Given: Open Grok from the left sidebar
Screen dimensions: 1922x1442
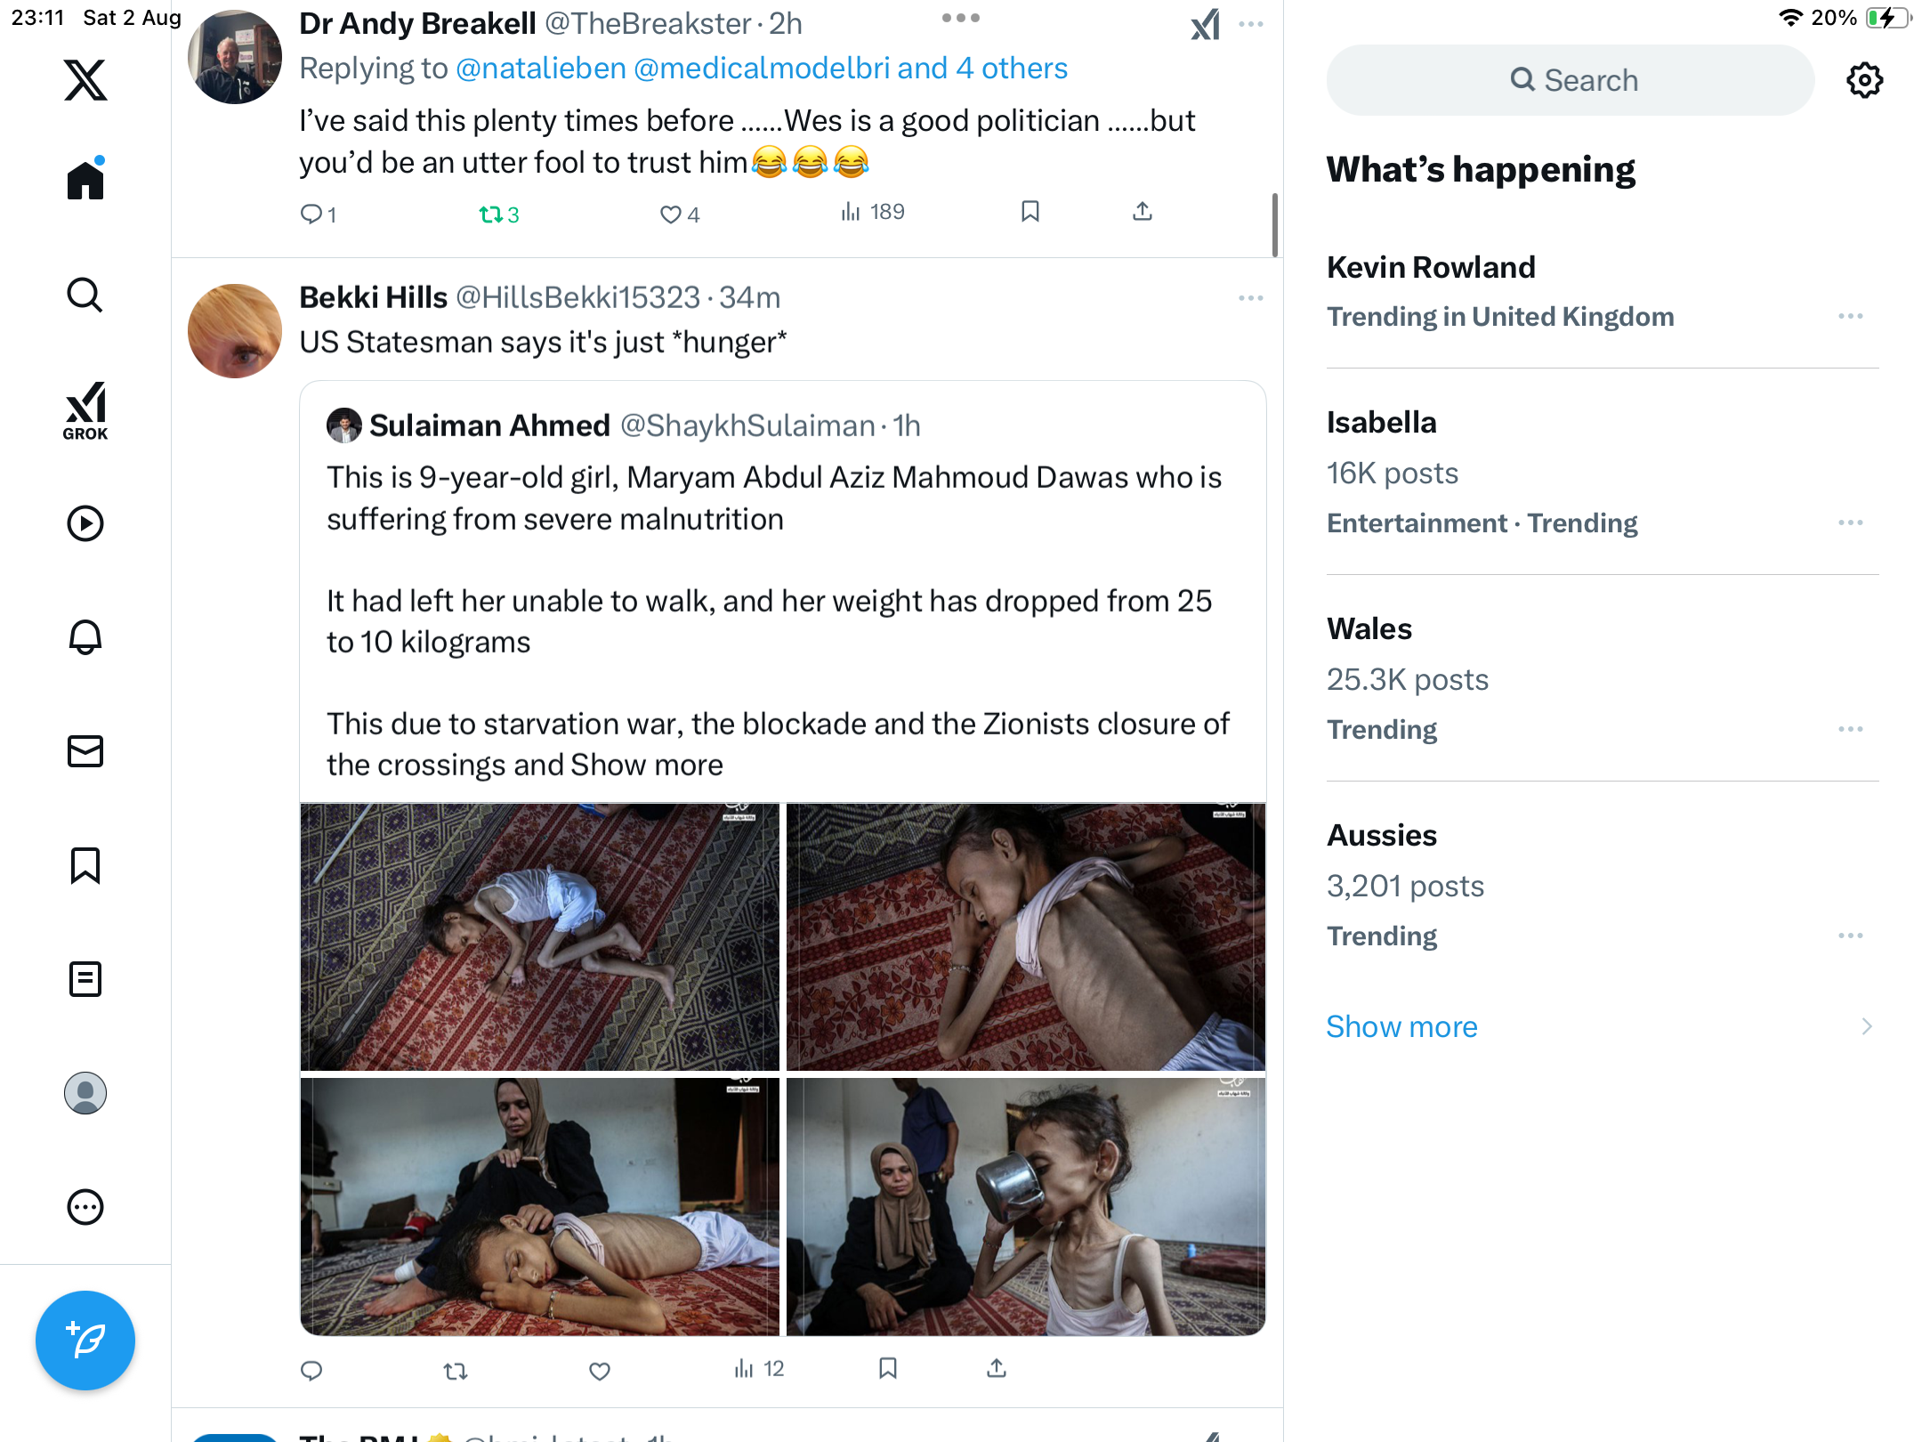Looking at the screenshot, I should point(85,411).
